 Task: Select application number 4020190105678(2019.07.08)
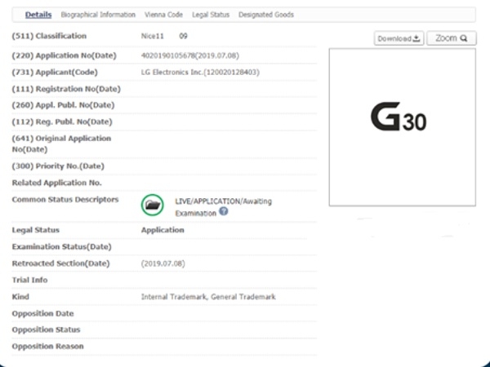coord(190,55)
